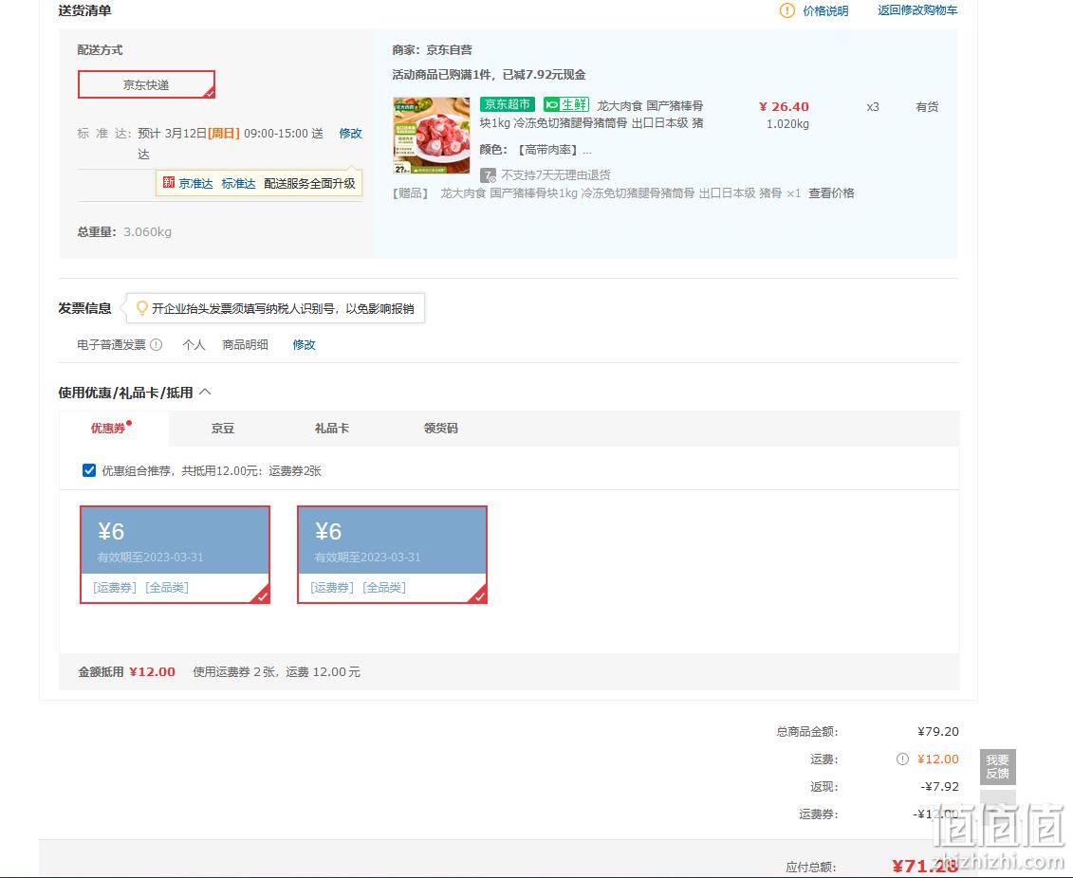Click the 生鲜 fresh food badge
Viewport: 1073px width, 878px height.
point(566,104)
